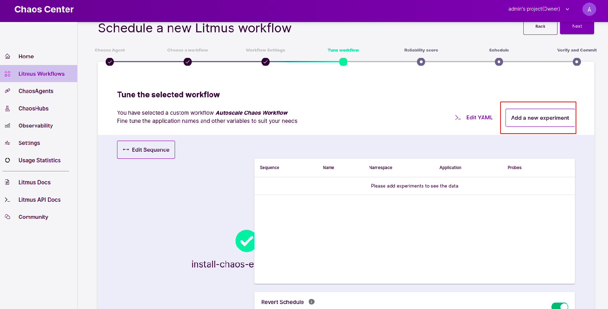Expand the admin's project dropdown

pyautogui.click(x=539, y=9)
